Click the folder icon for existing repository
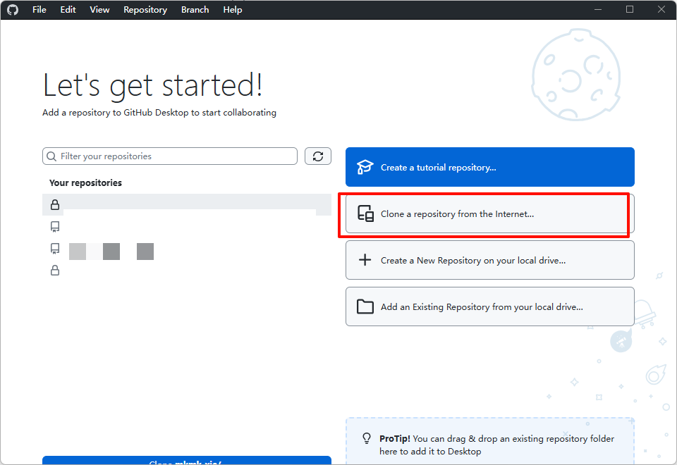The width and height of the screenshot is (677, 465). 365,306
